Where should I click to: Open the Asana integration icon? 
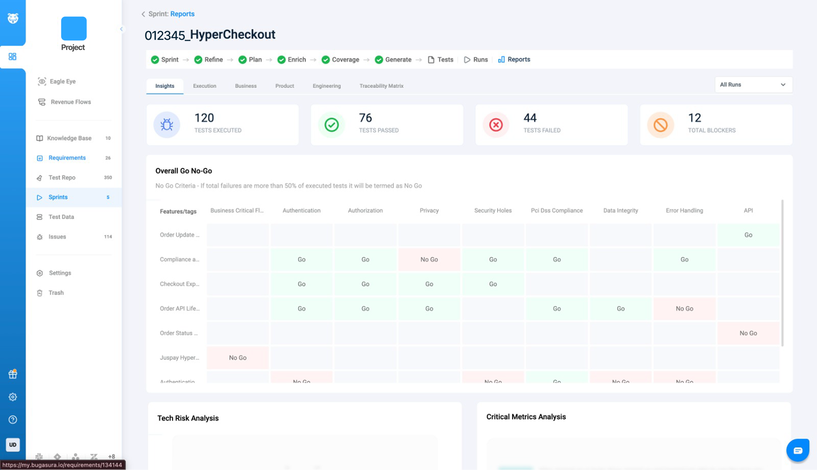tap(76, 456)
